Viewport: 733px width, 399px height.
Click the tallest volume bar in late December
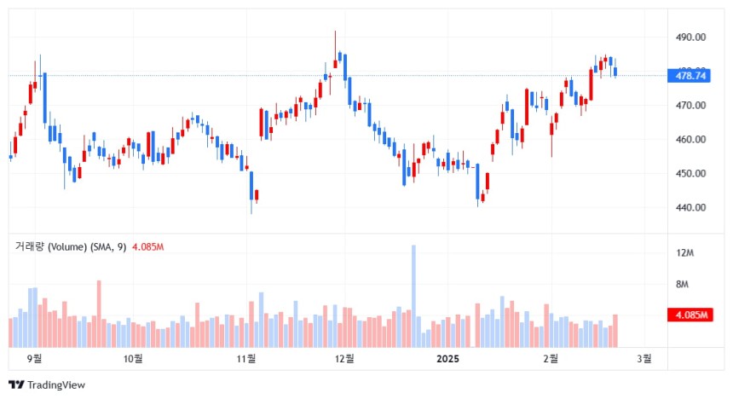413,296
